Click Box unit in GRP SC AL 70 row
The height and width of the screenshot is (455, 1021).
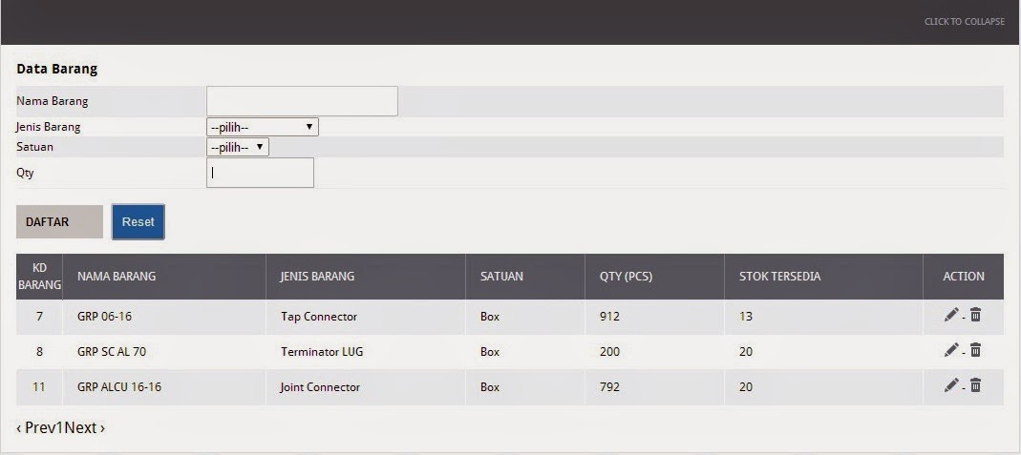[x=490, y=352]
